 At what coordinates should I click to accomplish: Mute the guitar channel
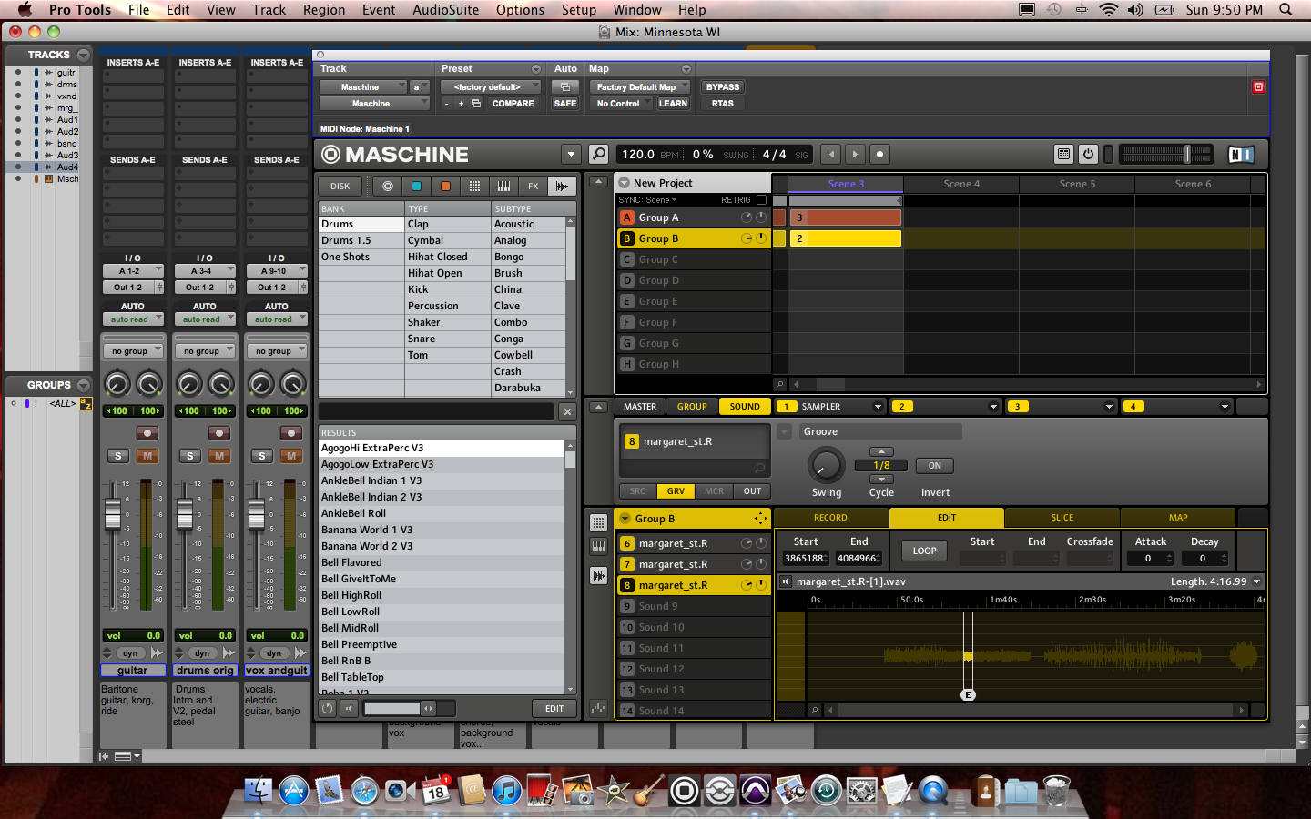[147, 456]
